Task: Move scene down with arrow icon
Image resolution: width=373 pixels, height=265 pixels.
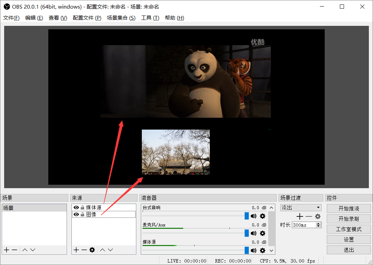Action: pos(33,250)
